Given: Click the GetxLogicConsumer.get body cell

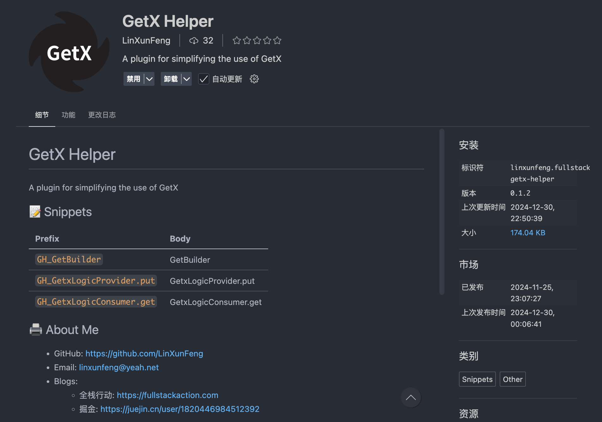Looking at the screenshot, I should click(x=216, y=302).
